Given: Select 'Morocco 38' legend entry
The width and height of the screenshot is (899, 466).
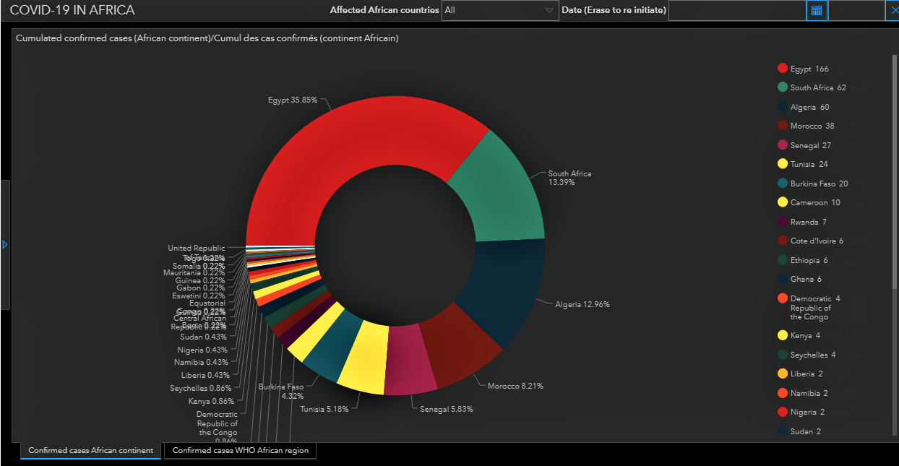Looking at the screenshot, I should (x=806, y=126).
